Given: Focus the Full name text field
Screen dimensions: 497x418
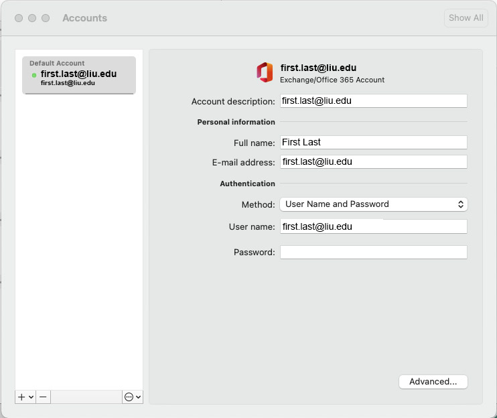Looking at the screenshot, I should tap(373, 142).
